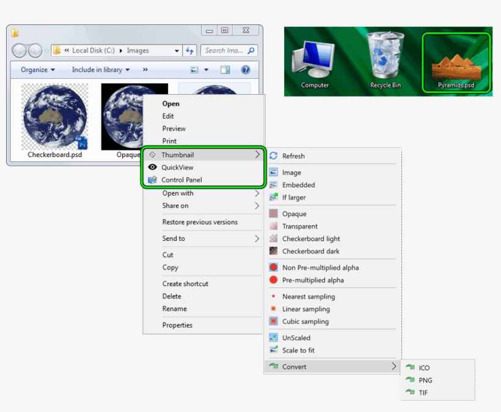Click the Help question mark icon
Image resolution: width=501 pixels, height=412 pixels.
pyautogui.click(x=246, y=69)
